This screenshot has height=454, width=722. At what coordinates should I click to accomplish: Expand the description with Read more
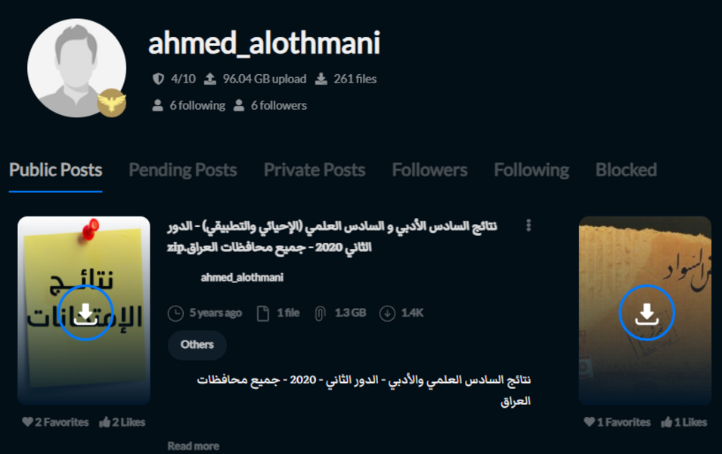click(x=194, y=446)
